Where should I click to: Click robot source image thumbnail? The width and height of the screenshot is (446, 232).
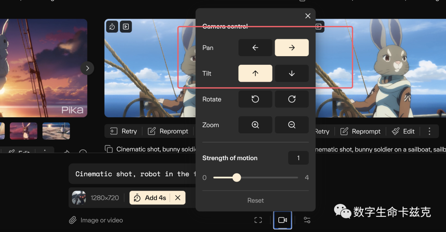(79, 198)
